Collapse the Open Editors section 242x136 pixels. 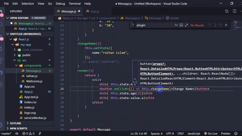8,18
